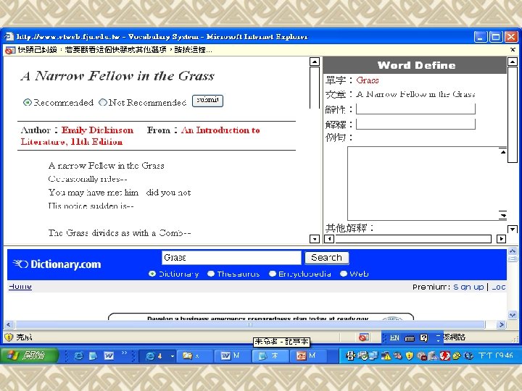Click up arrow of dictionary frame scrollbar

513,251
